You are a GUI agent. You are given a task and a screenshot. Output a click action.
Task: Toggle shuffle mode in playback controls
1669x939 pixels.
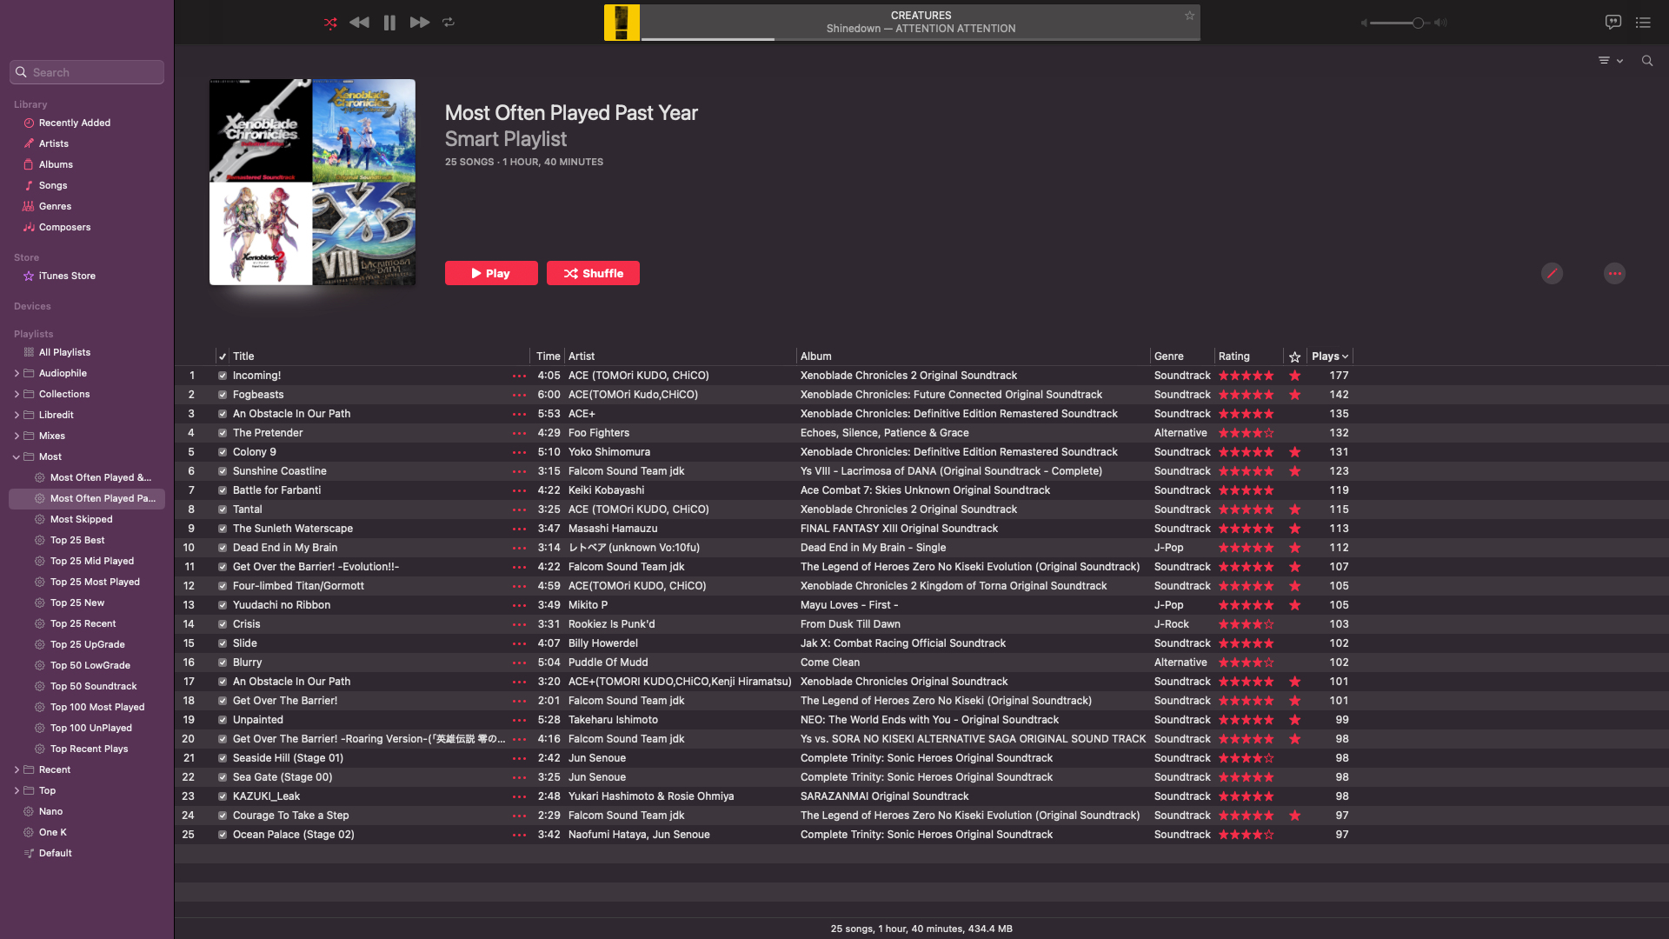pos(330,23)
